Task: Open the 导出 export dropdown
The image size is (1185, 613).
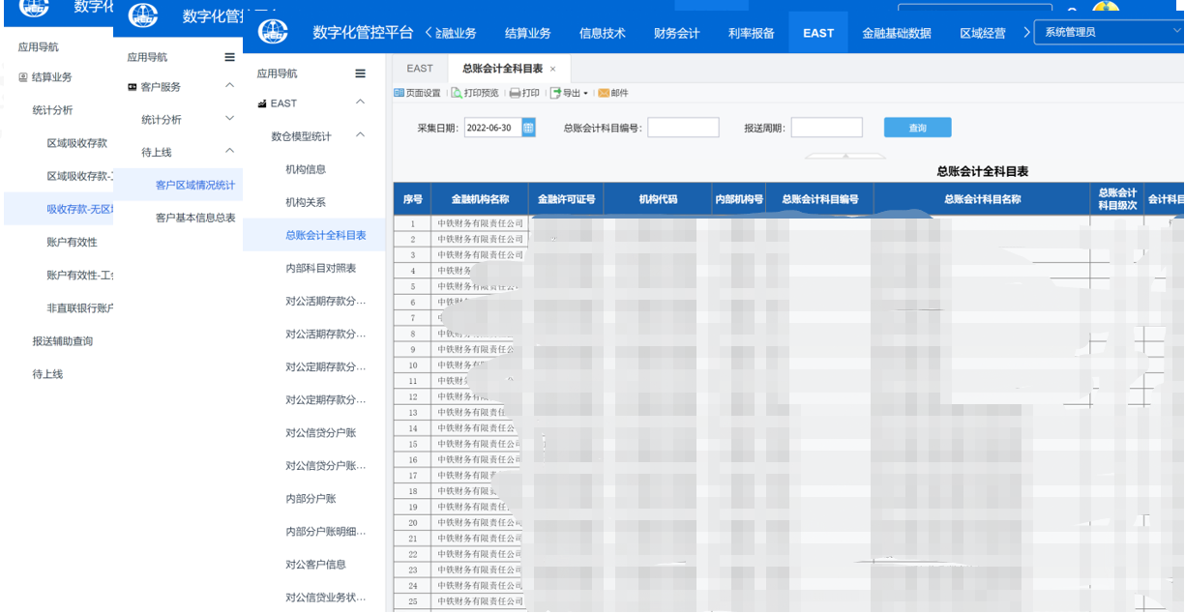Action: point(569,93)
